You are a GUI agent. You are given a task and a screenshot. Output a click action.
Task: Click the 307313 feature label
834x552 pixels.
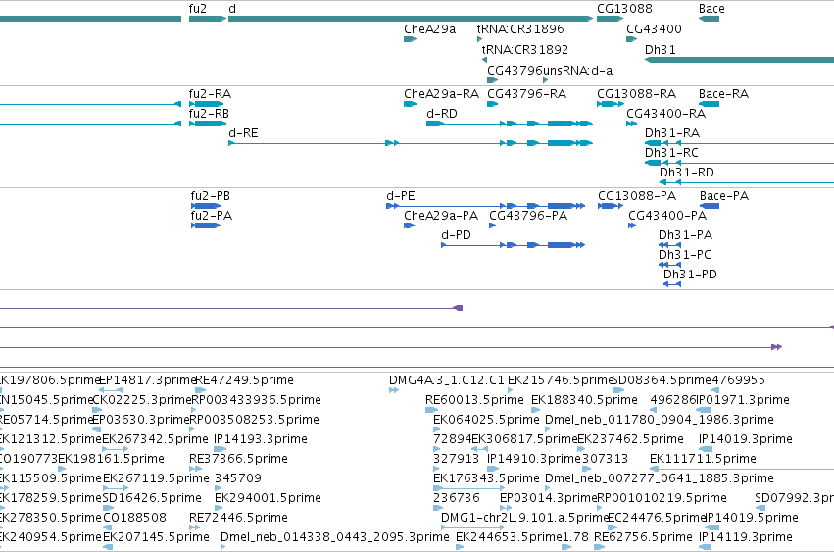(605, 459)
